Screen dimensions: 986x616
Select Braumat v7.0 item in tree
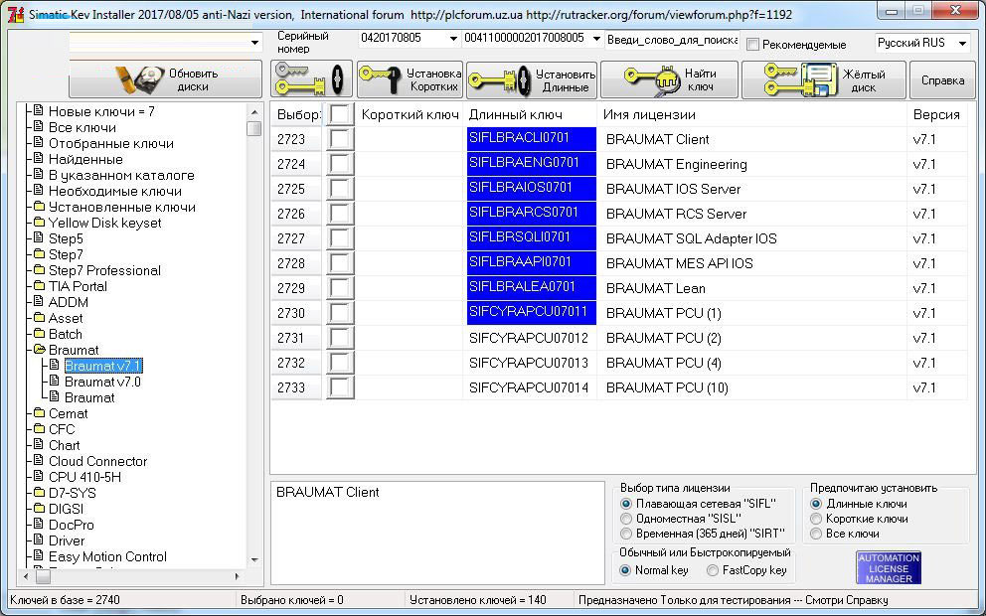tap(102, 382)
